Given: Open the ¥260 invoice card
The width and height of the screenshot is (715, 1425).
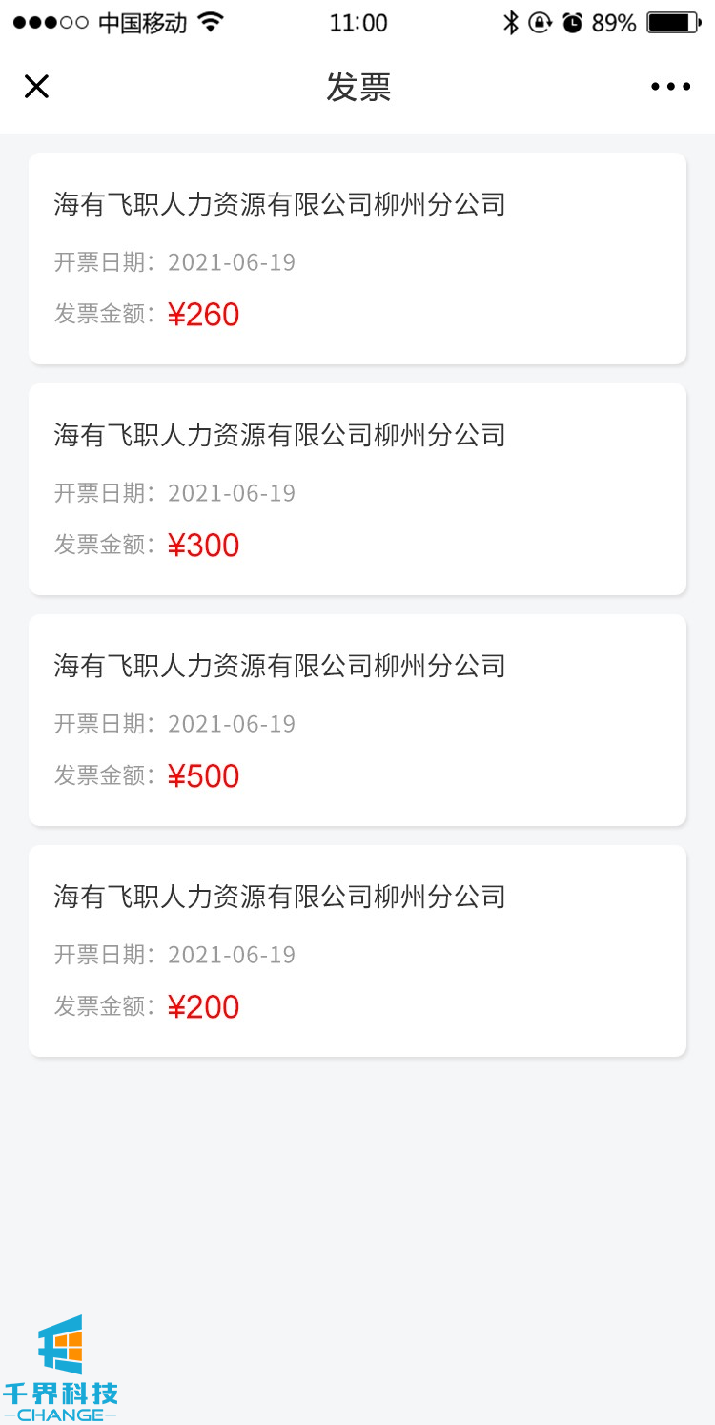Looking at the screenshot, I should pyautogui.click(x=357, y=258).
